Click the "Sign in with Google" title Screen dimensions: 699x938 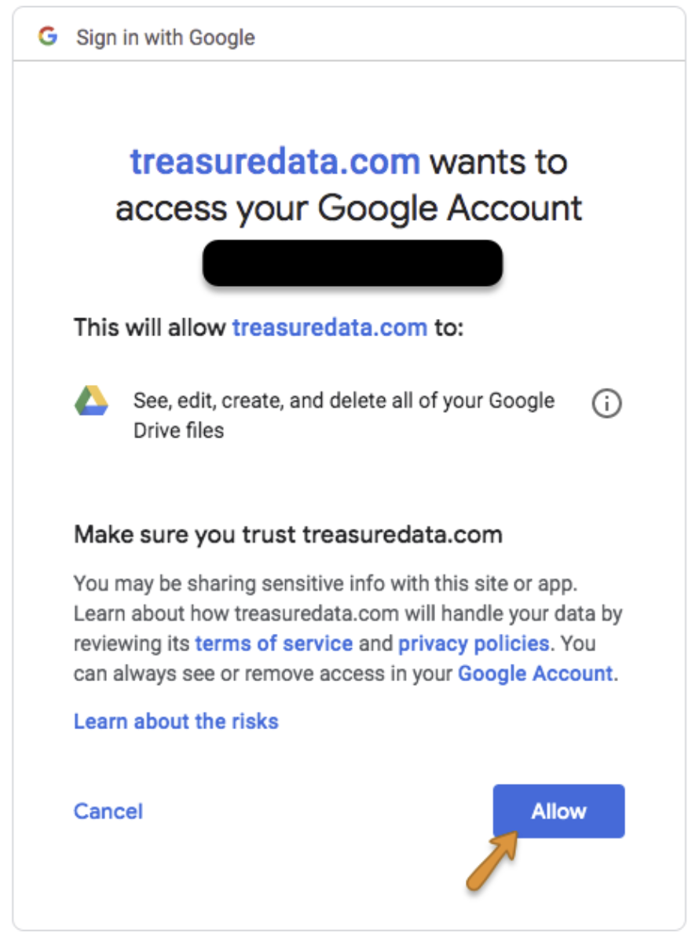click(x=165, y=38)
